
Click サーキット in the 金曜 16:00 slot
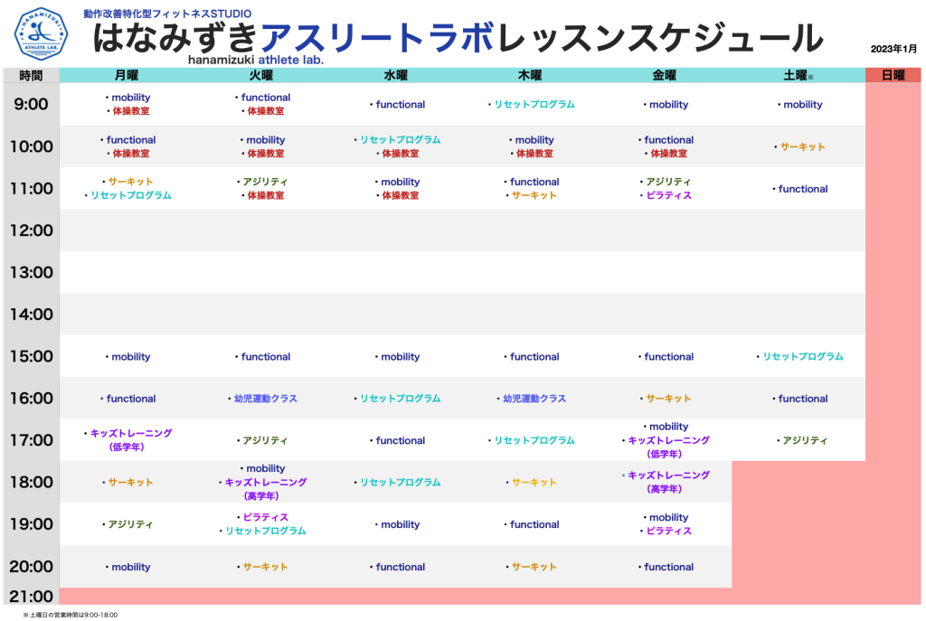point(668,399)
